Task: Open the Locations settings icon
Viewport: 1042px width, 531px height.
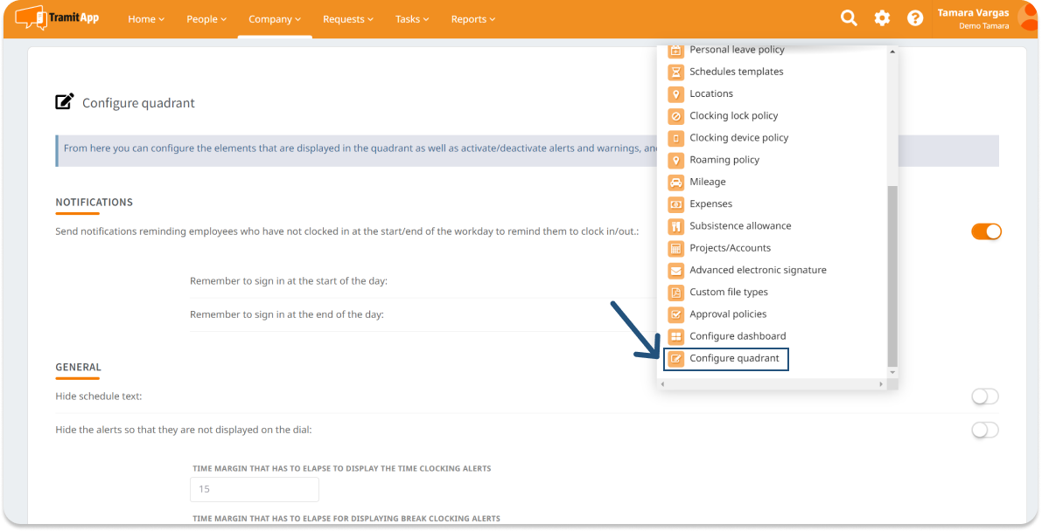Action: click(675, 93)
